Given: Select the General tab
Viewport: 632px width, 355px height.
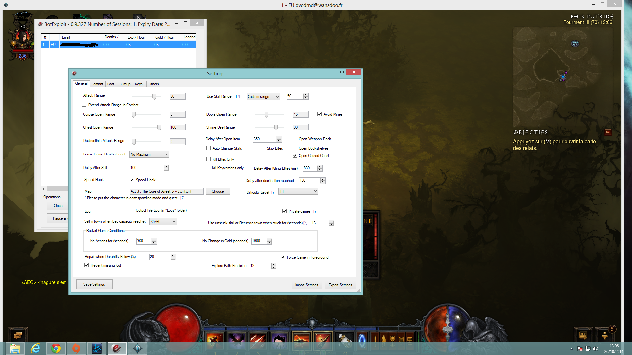Looking at the screenshot, I should 81,83.
